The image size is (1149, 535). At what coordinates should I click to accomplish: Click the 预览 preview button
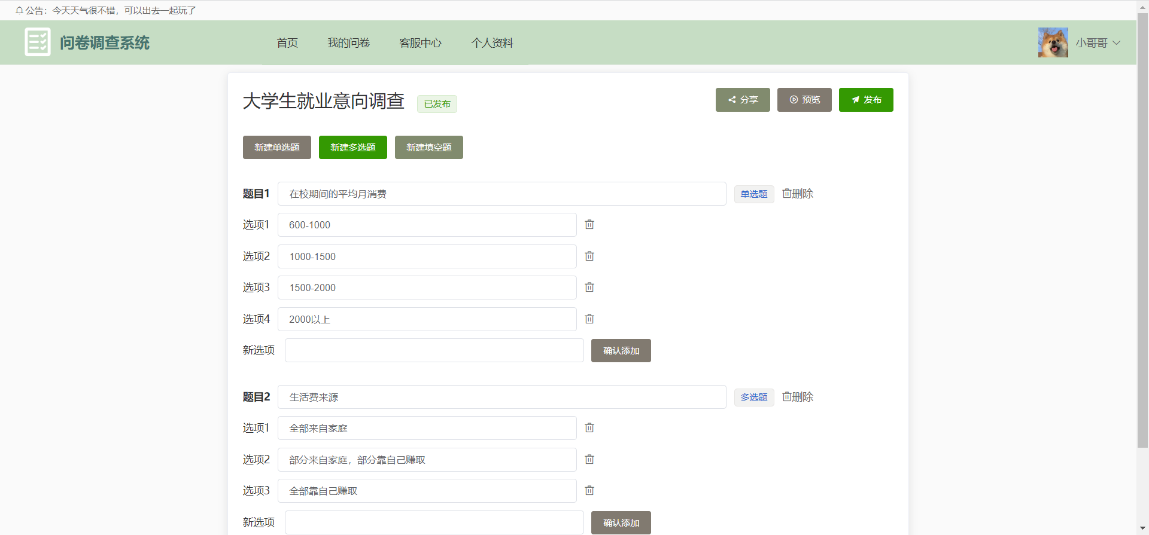[804, 100]
